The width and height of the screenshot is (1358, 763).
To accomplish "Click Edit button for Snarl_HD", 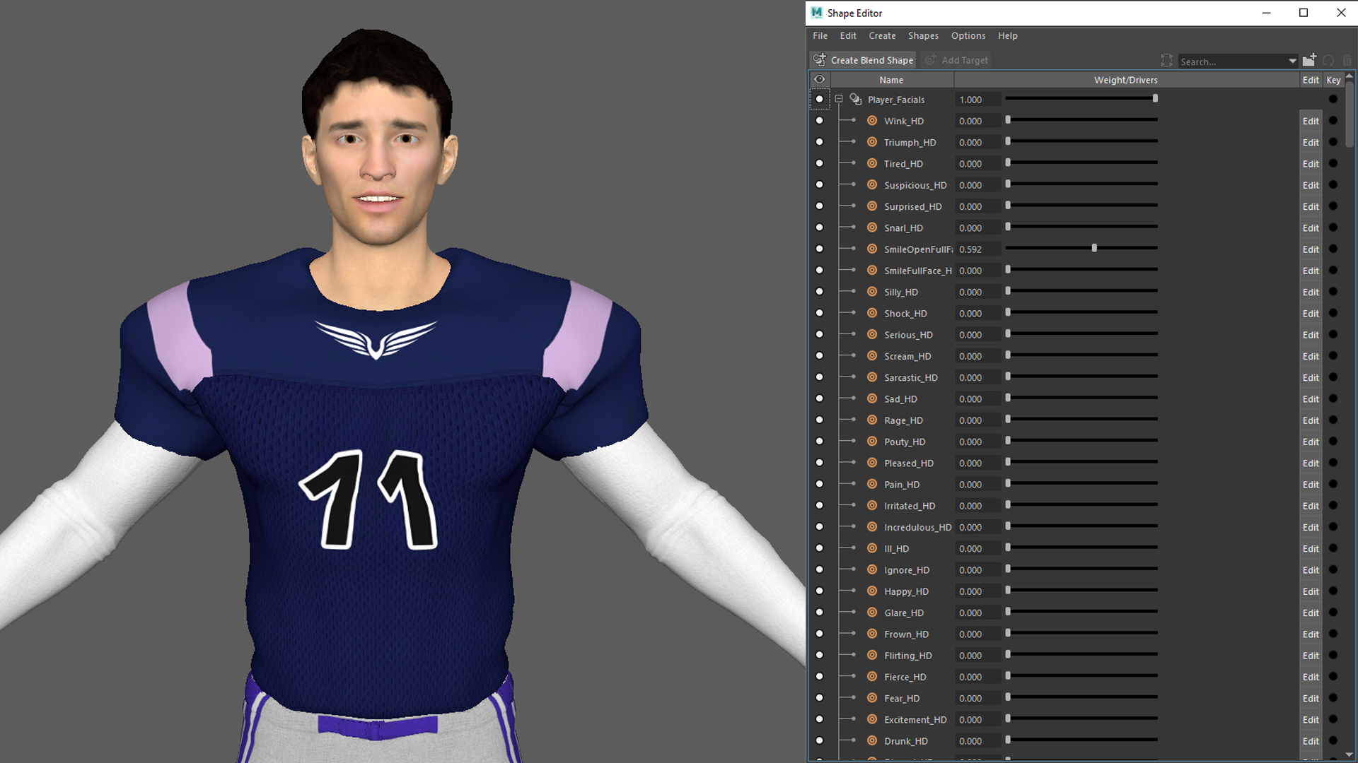I will coord(1310,228).
